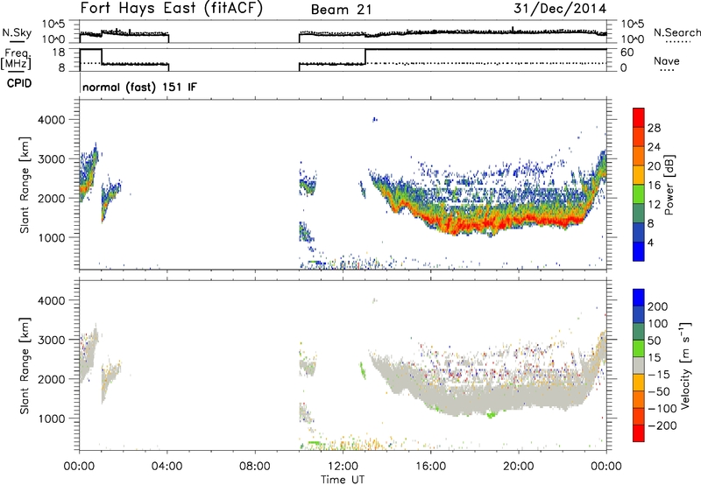Select the '60' Nave axis value
The height and width of the screenshot is (485, 701).
[627, 53]
